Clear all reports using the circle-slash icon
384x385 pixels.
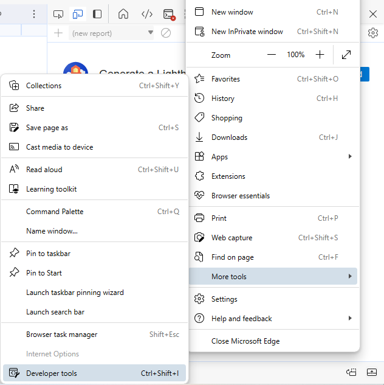[166, 33]
